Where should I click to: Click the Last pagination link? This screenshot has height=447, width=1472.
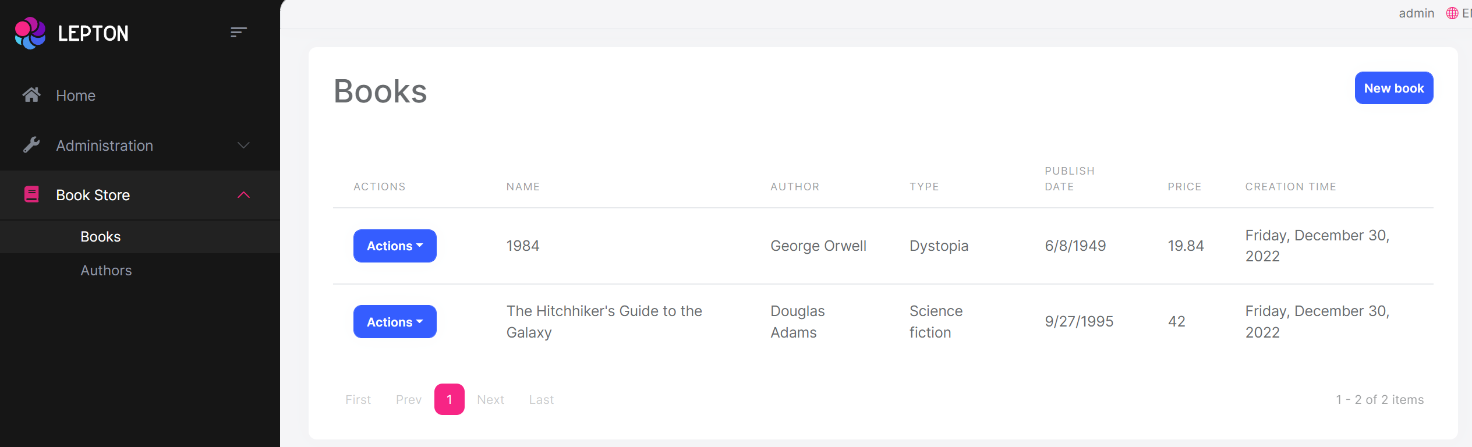click(541, 400)
